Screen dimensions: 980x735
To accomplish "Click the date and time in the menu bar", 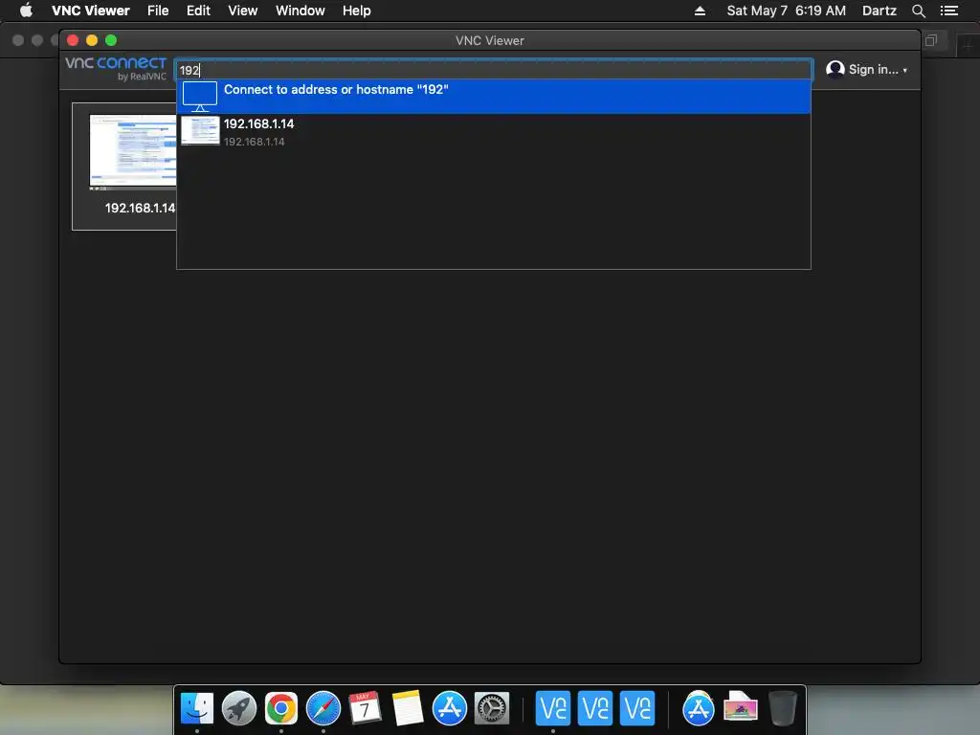I will (786, 11).
